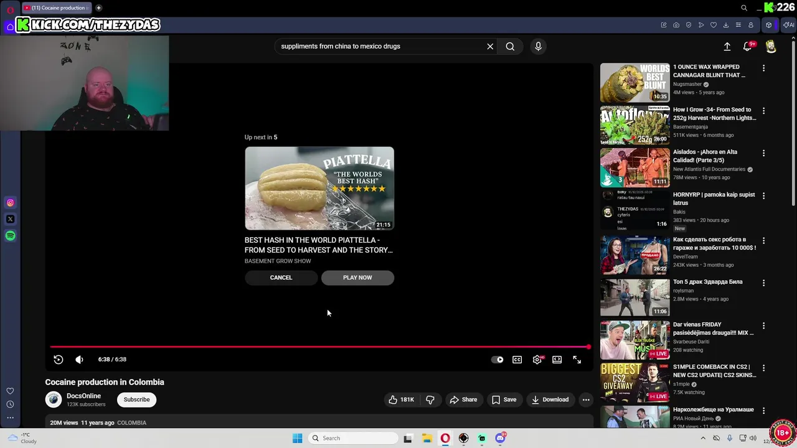Click the Windows Start button
Viewport: 797px width, 448px height.
(297, 438)
